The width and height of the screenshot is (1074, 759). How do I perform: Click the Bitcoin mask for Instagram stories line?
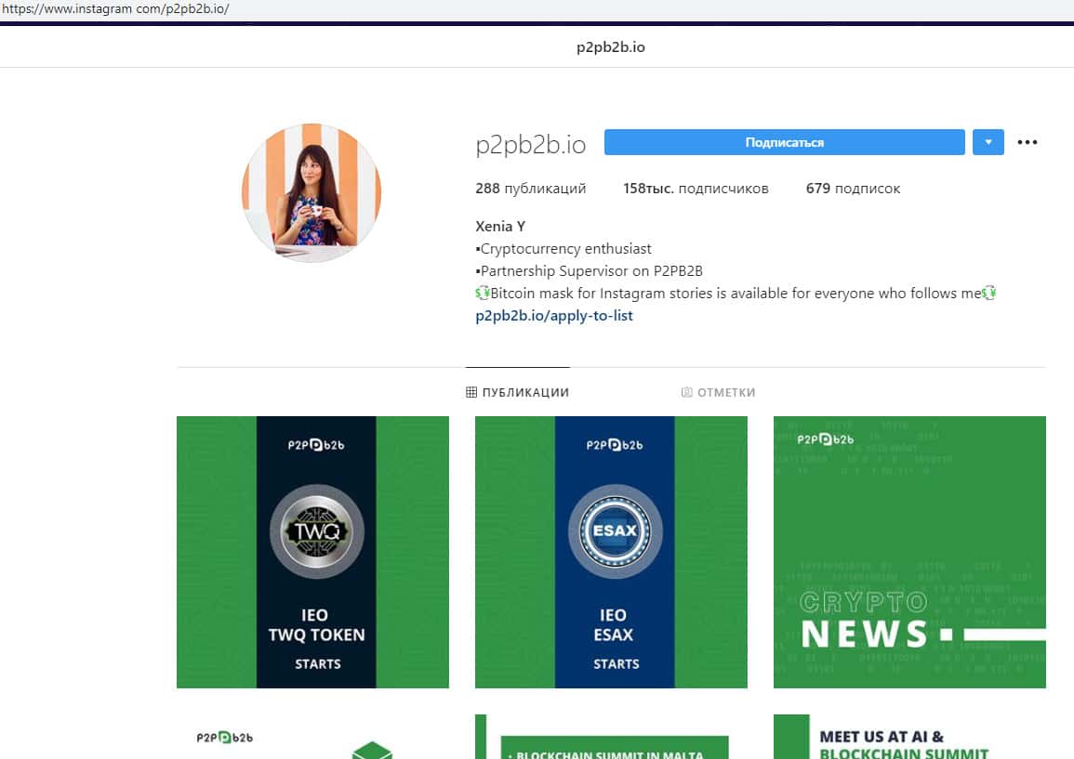[x=736, y=293]
